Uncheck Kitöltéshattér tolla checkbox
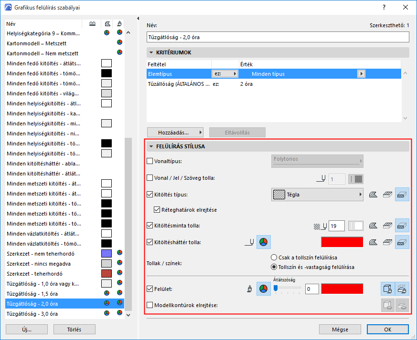 pyautogui.click(x=150, y=242)
